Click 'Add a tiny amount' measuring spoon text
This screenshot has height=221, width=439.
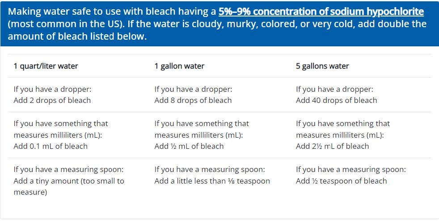[69, 181]
